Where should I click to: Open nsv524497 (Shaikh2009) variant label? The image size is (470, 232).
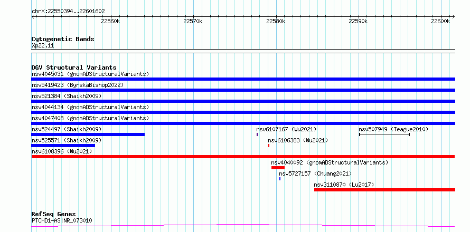pyautogui.click(x=67, y=129)
